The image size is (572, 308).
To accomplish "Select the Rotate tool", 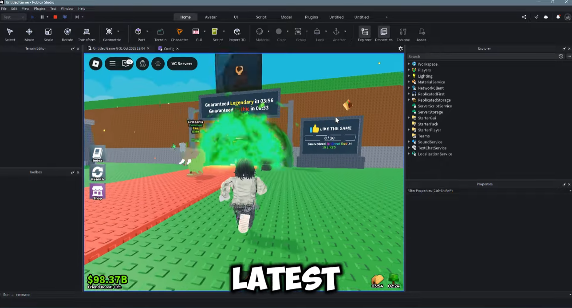I will pyautogui.click(x=67, y=32).
